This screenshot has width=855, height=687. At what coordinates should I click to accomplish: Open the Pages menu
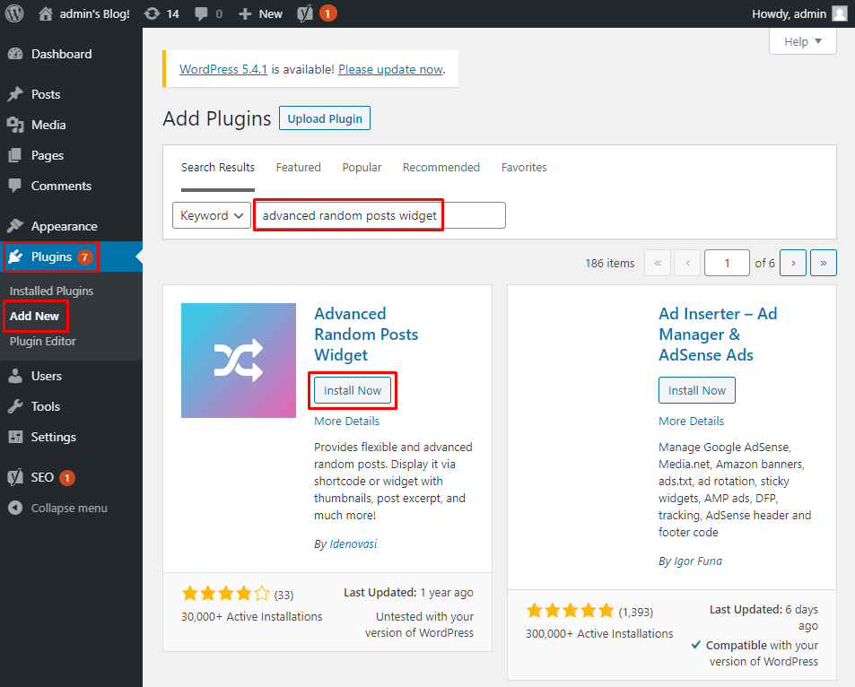[48, 155]
